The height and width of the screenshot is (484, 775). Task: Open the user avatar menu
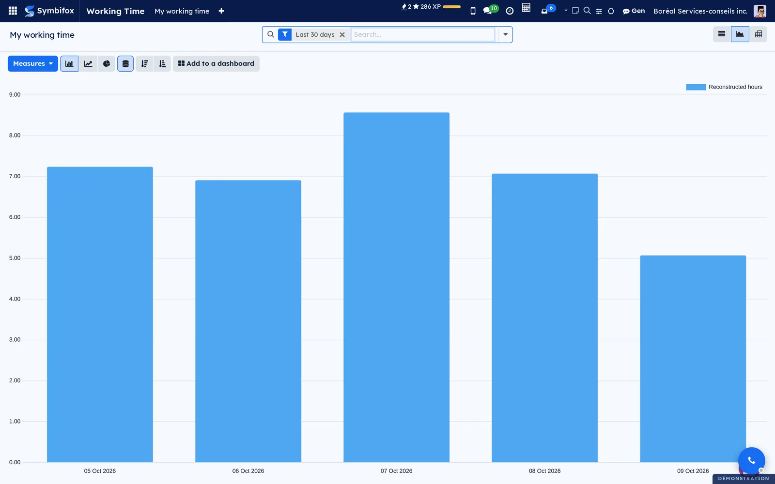pyautogui.click(x=760, y=11)
